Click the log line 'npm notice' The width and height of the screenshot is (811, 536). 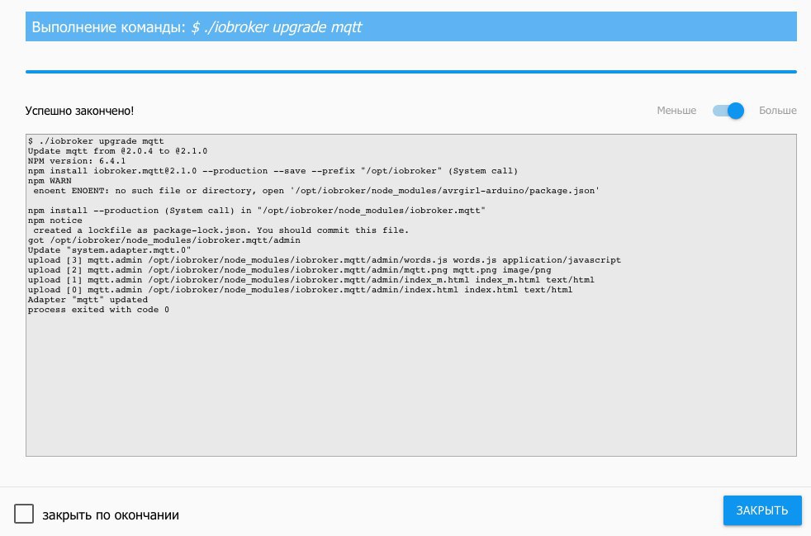click(55, 221)
